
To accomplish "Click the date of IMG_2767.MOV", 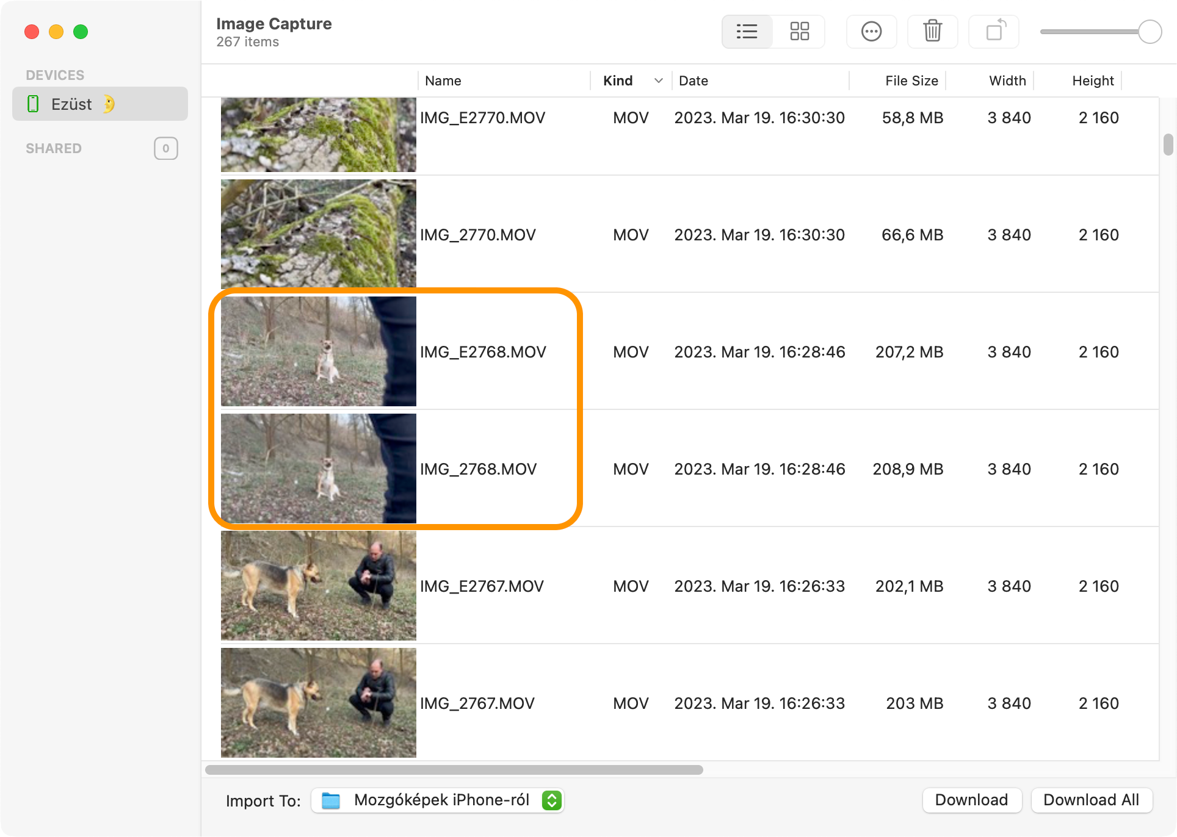I will [x=759, y=703].
